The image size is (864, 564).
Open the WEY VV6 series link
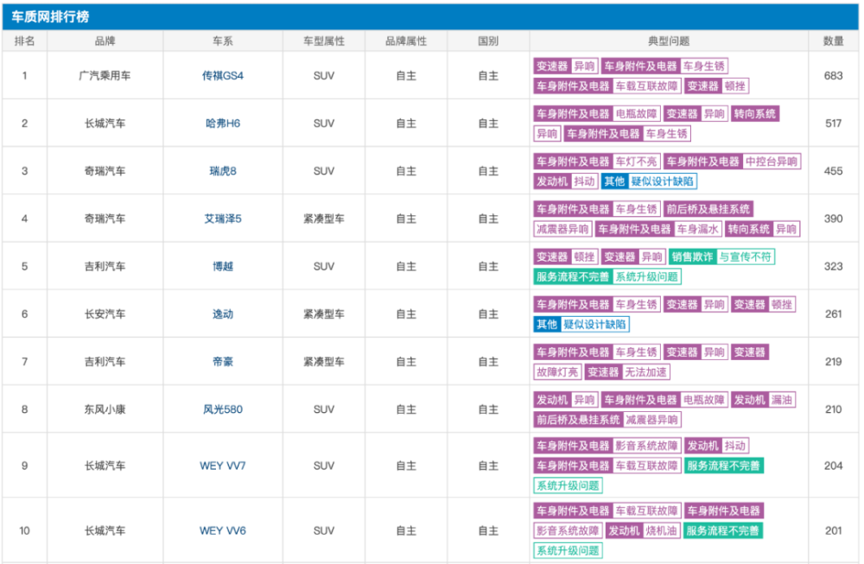(x=223, y=530)
